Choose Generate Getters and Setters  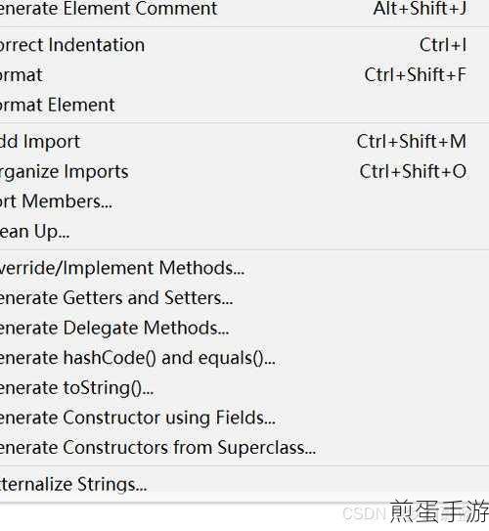[244, 298]
